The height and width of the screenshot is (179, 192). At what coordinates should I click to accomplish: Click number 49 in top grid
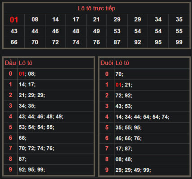click(x=96, y=31)
